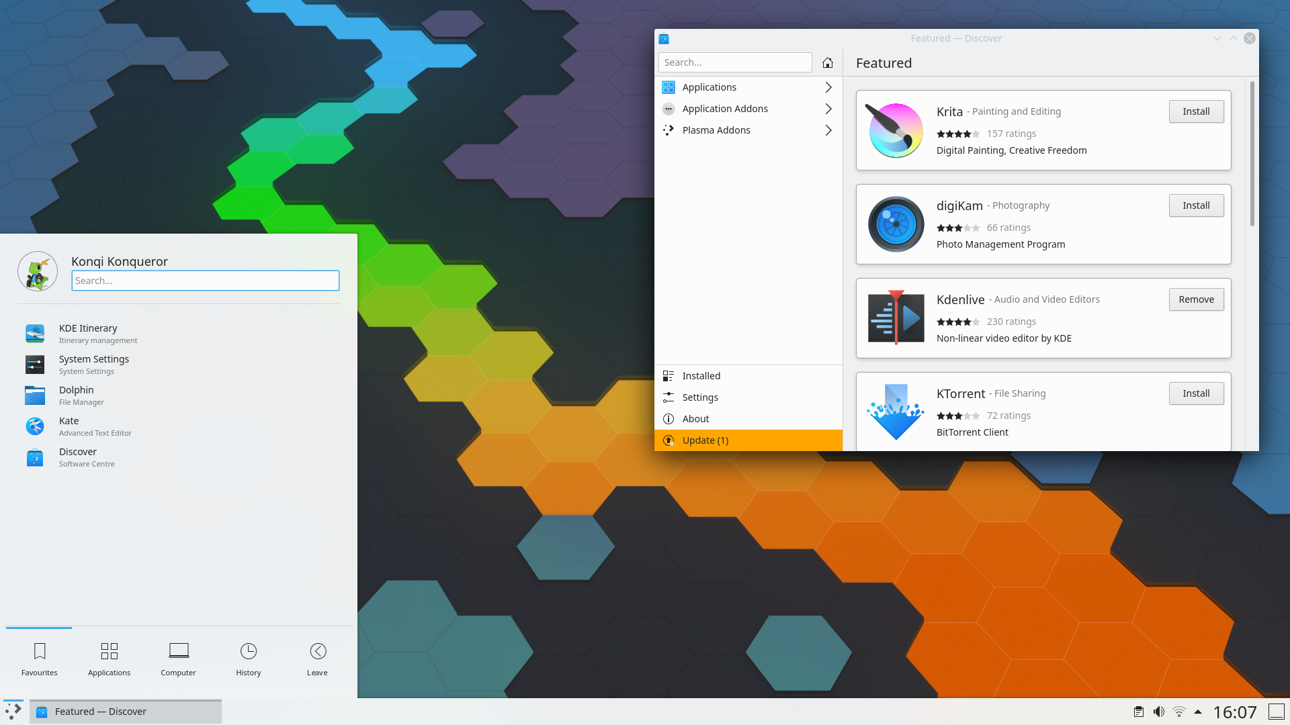Click the network signal icon in taskbar
The image size is (1290, 725).
point(1179,712)
